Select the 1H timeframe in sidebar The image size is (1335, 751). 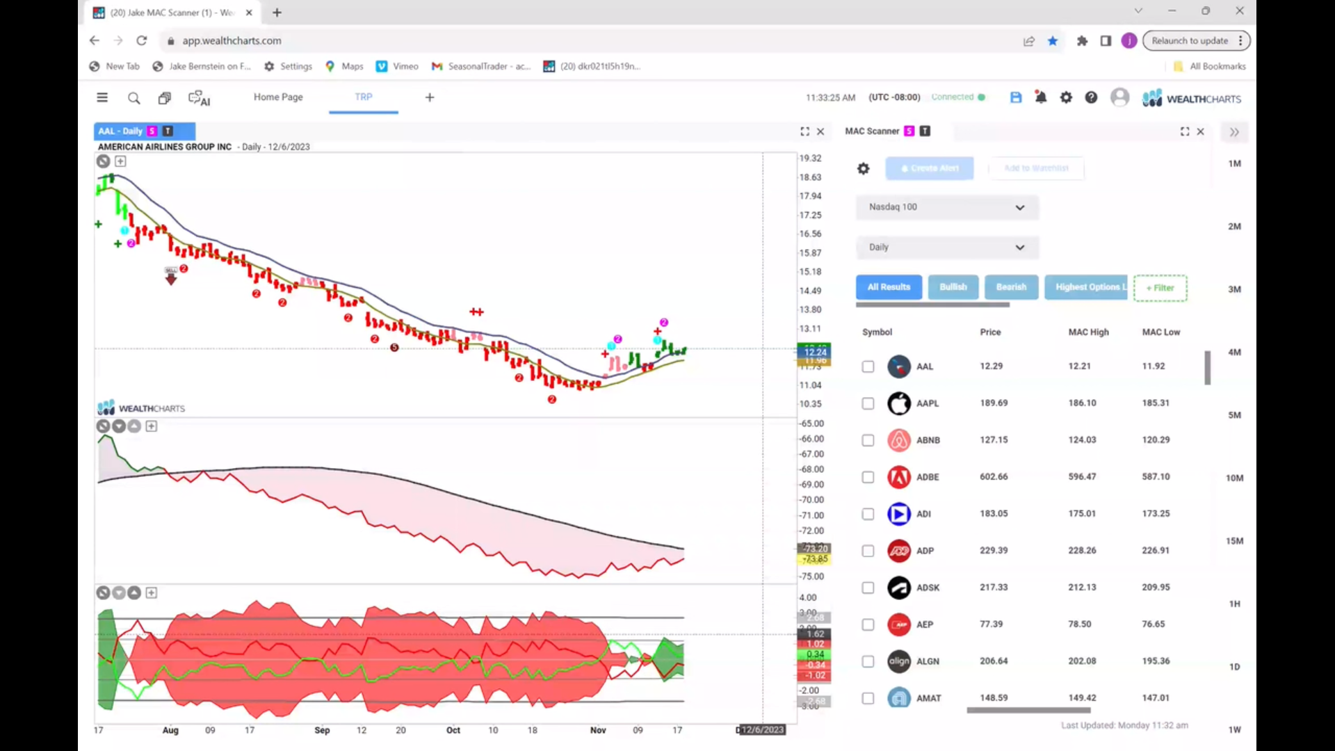[x=1234, y=604]
